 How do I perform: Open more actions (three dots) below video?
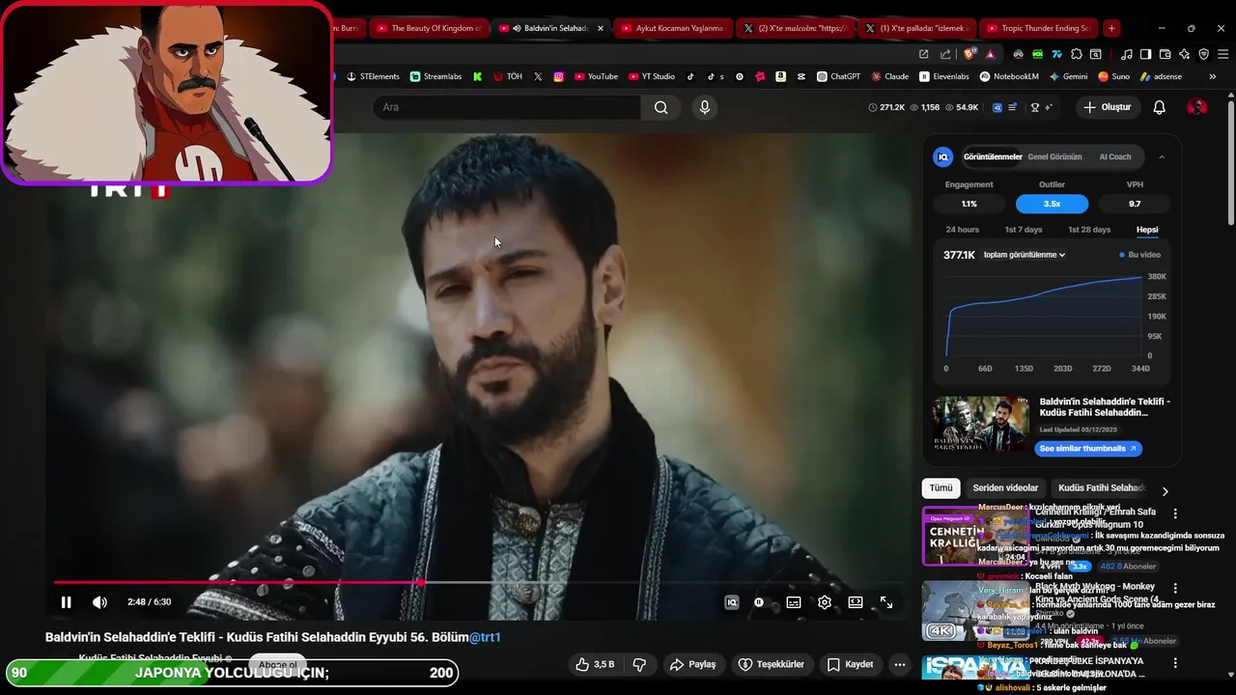[899, 664]
